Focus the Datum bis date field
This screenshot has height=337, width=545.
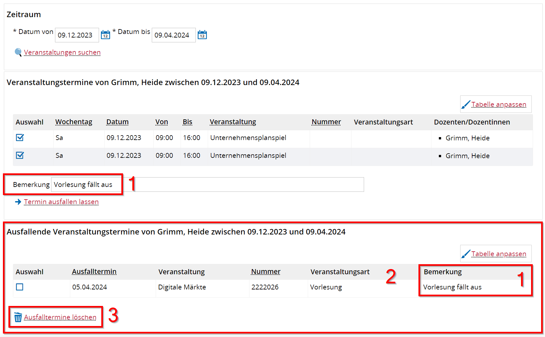click(x=174, y=35)
